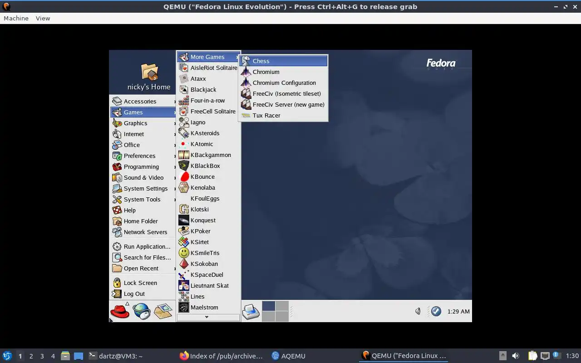Click the Four-in-a-row icon

click(x=184, y=100)
